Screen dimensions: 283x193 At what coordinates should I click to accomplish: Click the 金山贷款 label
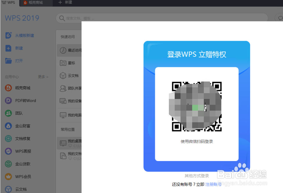tap(23, 164)
